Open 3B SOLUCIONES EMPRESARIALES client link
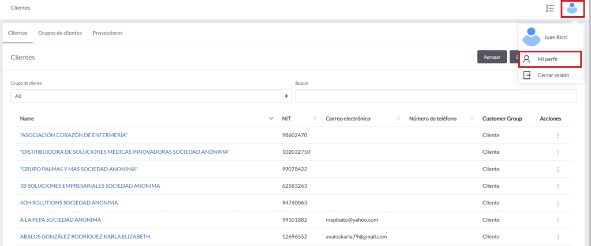The image size is (591, 246). pos(90,186)
